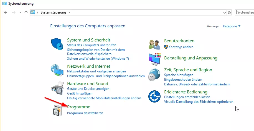
Task: Click Gerät hinzufügen link
Action: (x=80, y=93)
